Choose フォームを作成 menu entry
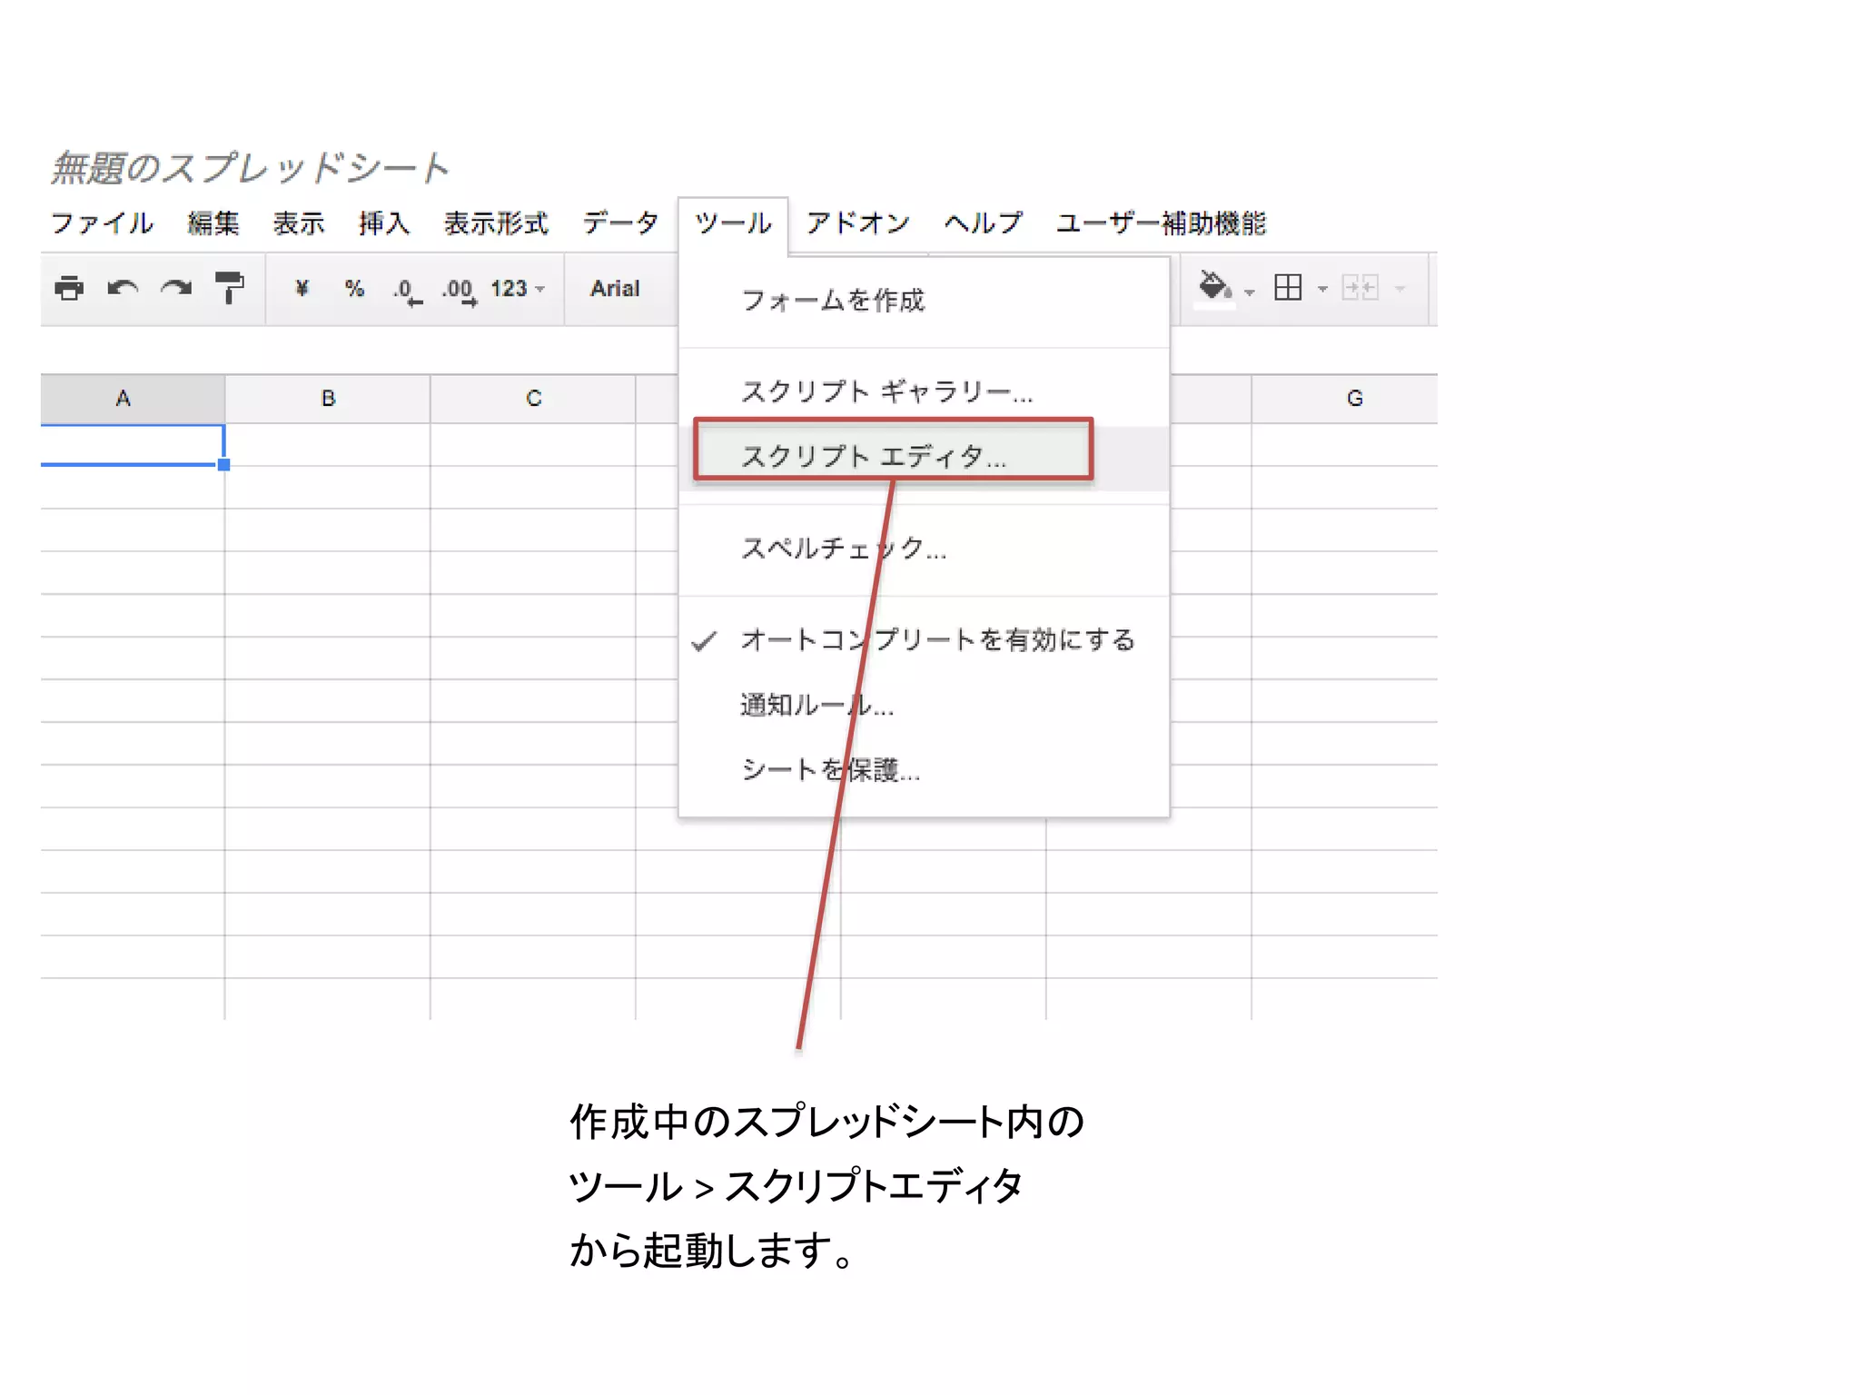The image size is (1860, 1395). click(x=924, y=301)
